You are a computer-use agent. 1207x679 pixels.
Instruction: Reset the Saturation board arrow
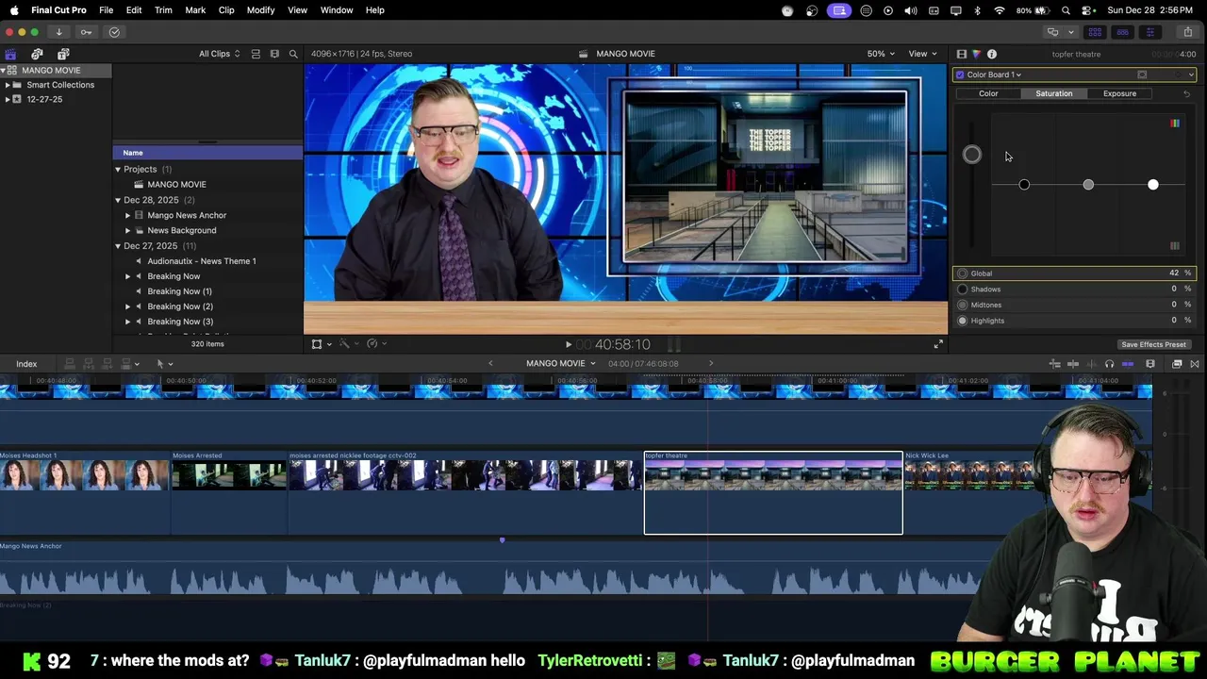pyautogui.click(x=1186, y=93)
